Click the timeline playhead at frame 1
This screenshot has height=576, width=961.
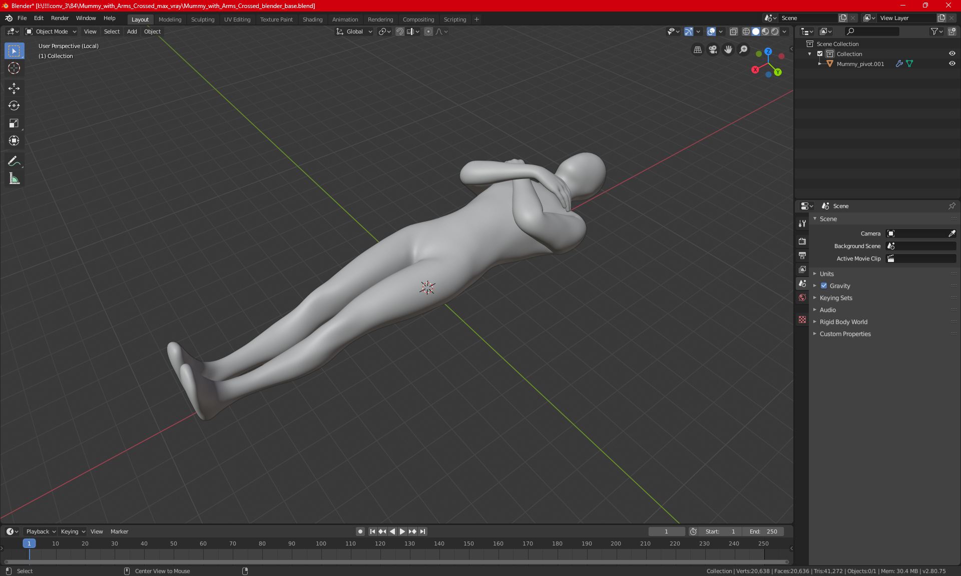coord(29,543)
